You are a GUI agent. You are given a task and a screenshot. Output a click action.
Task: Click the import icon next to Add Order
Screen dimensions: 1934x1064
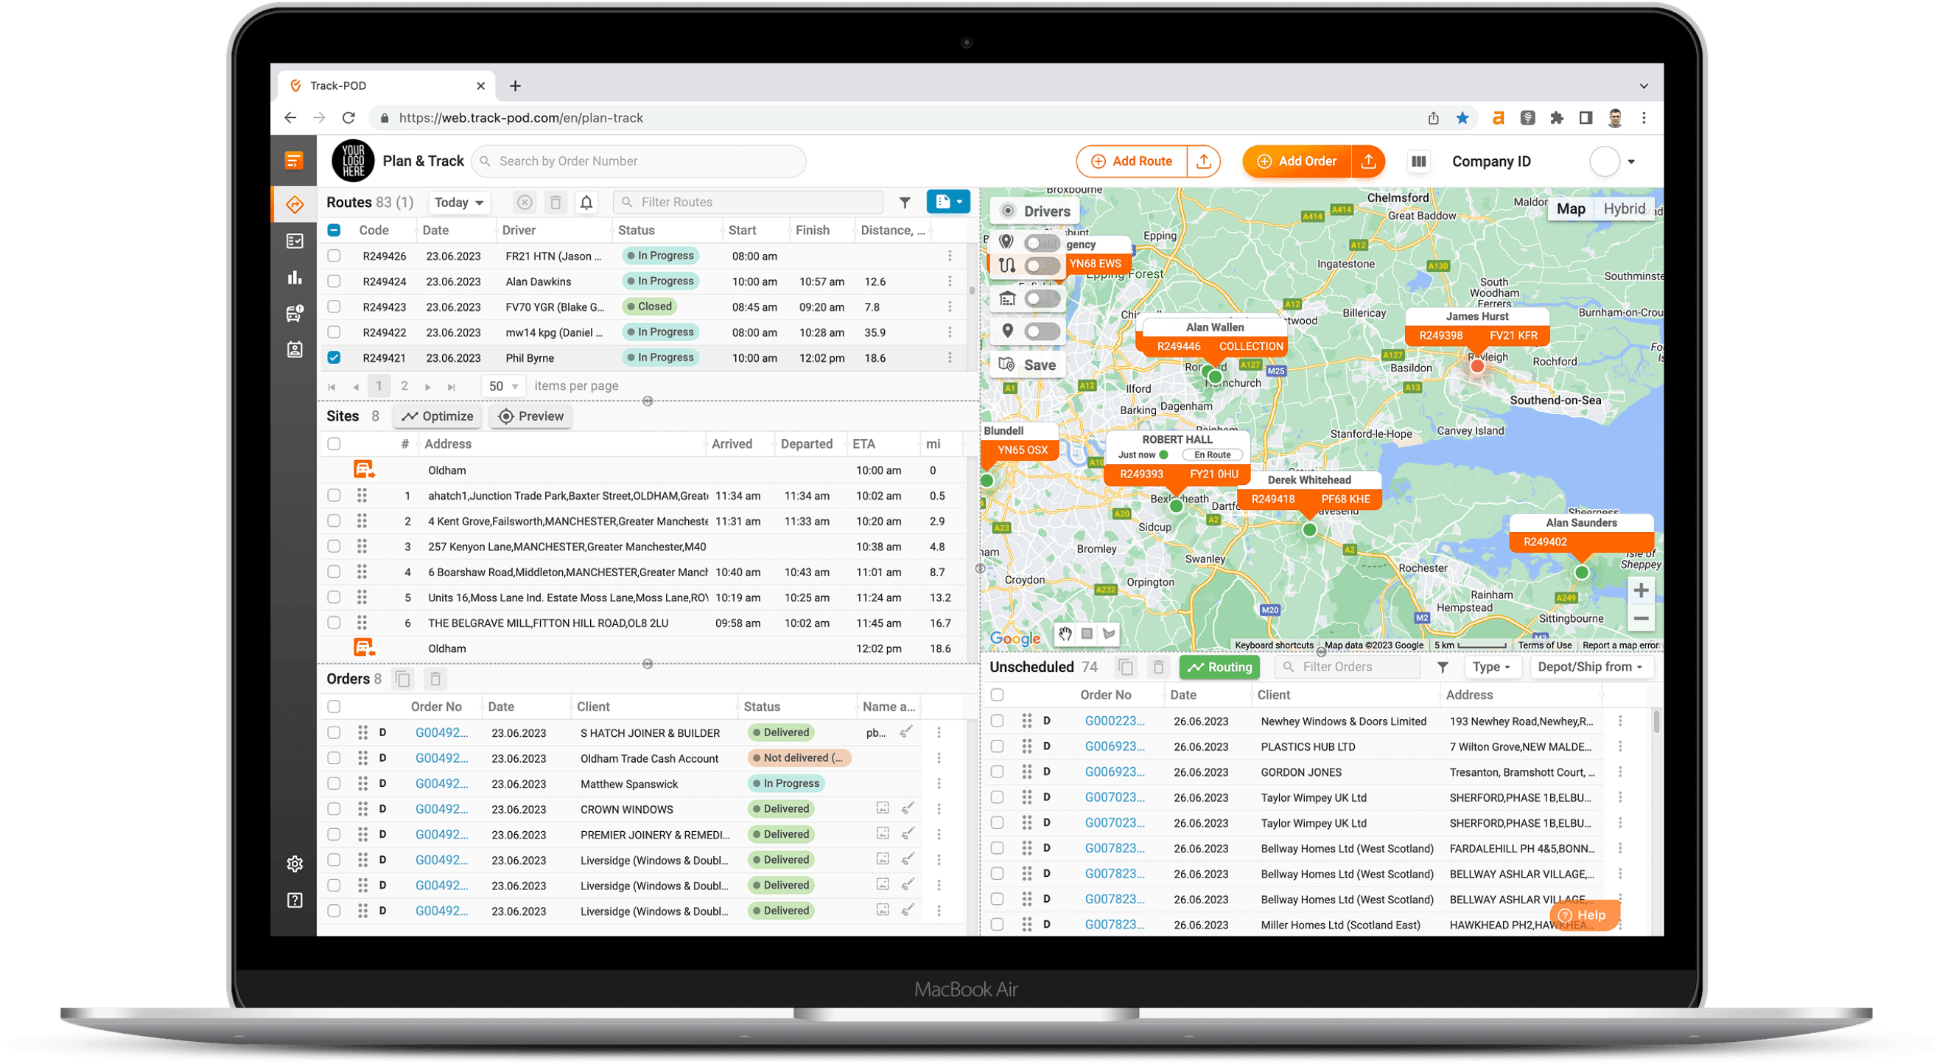coord(1368,161)
